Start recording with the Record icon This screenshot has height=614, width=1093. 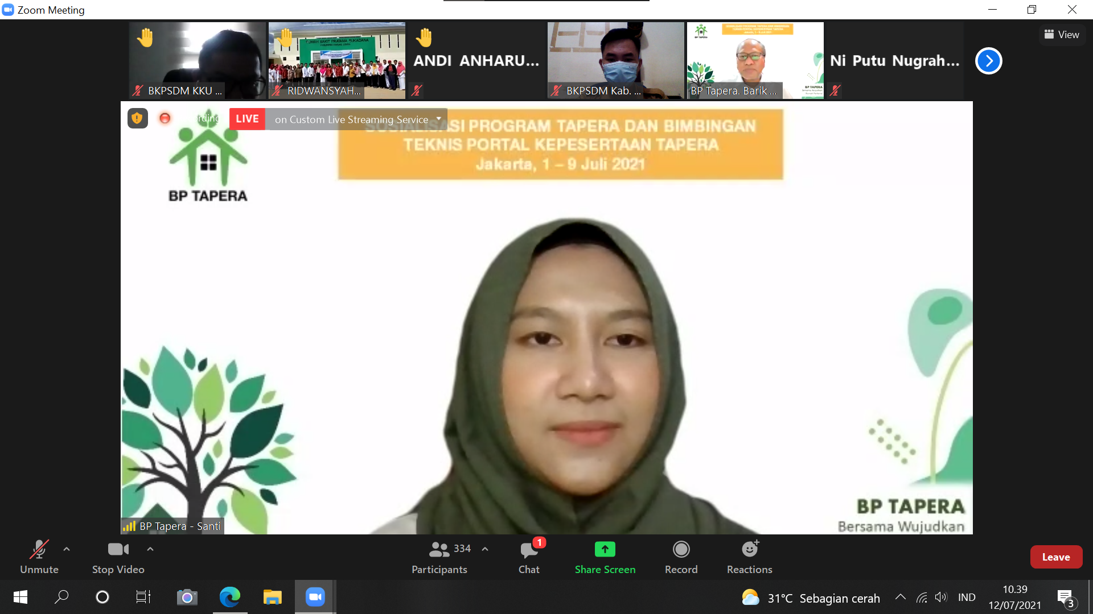pyautogui.click(x=681, y=549)
